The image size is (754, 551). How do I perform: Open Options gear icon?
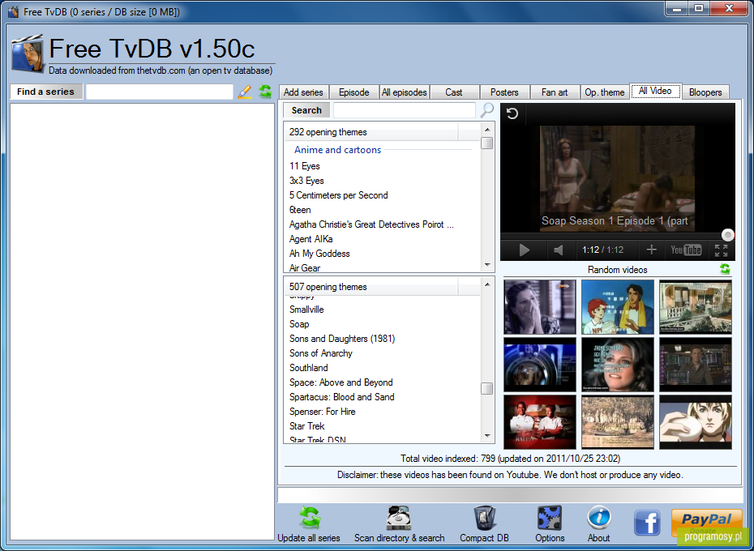pyautogui.click(x=550, y=517)
